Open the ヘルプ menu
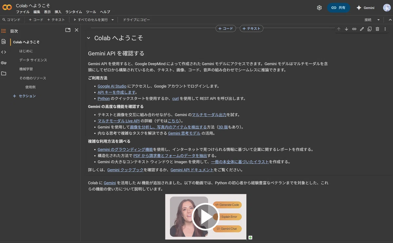This screenshot has height=243, width=393. (x=105, y=12)
